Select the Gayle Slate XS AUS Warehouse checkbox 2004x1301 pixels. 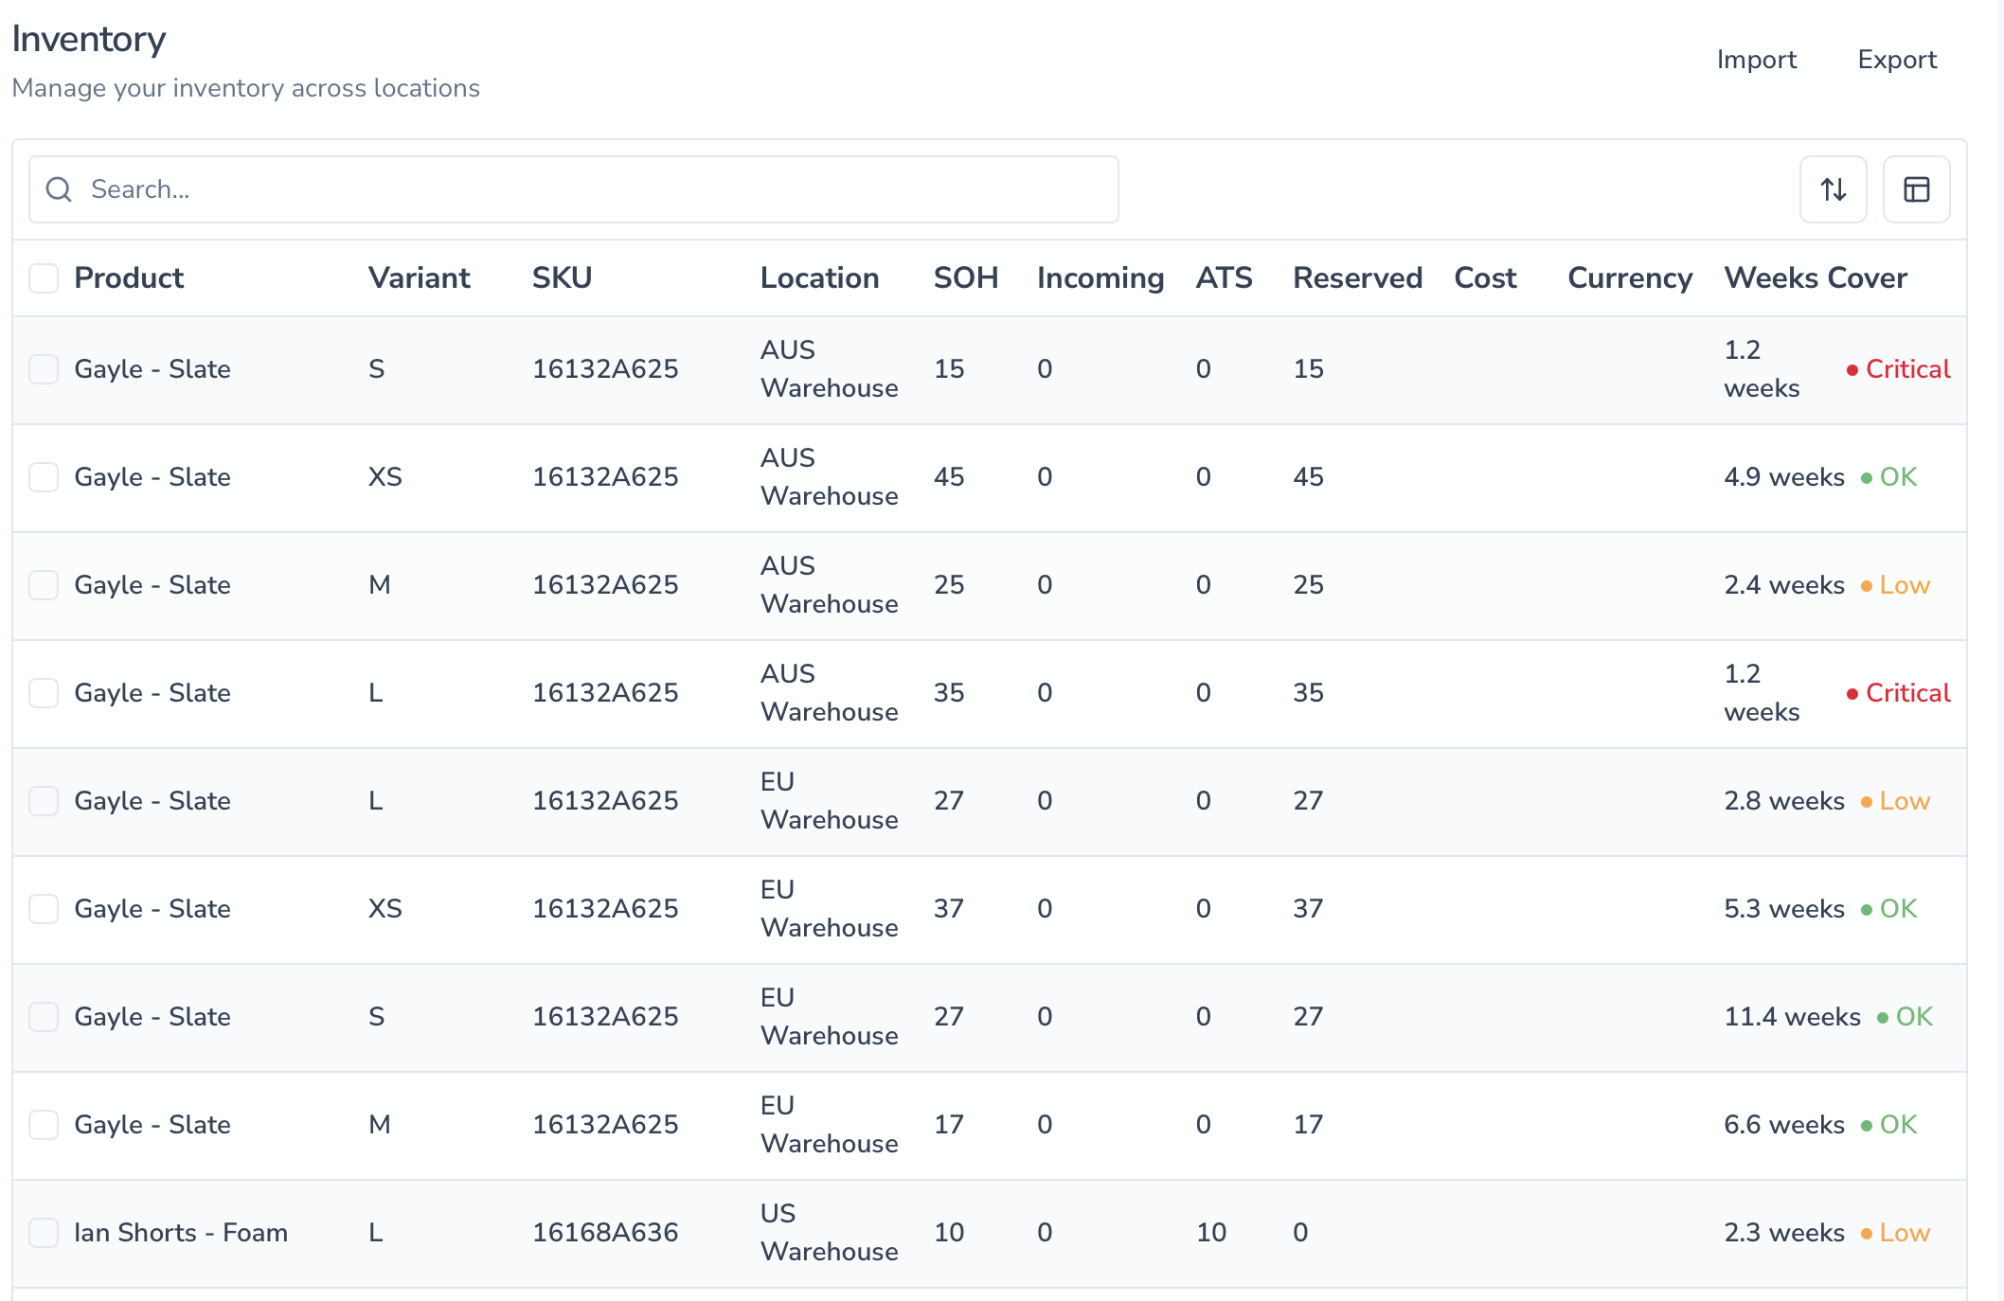point(44,477)
